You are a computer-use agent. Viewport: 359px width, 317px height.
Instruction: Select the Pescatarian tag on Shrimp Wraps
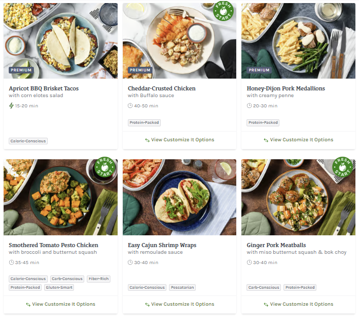click(x=182, y=288)
